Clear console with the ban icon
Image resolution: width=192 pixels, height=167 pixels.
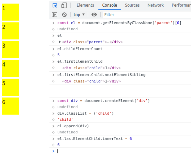[x=64, y=15]
